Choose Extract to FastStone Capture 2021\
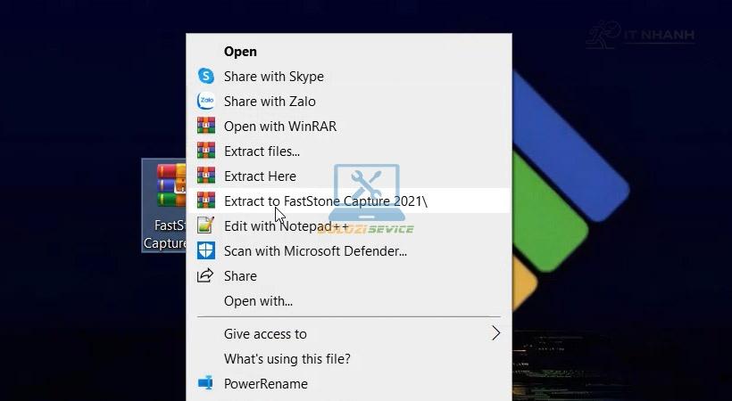This screenshot has height=401, width=732. pyautogui.click(x=325, y=201)
